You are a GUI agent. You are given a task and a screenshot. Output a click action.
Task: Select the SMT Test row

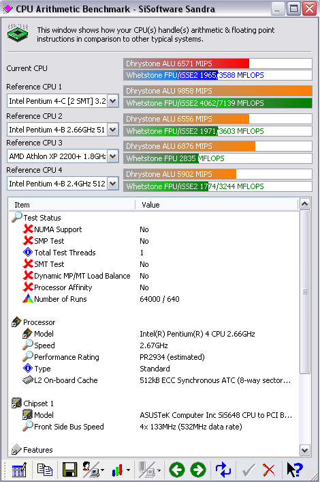point(154,264)
